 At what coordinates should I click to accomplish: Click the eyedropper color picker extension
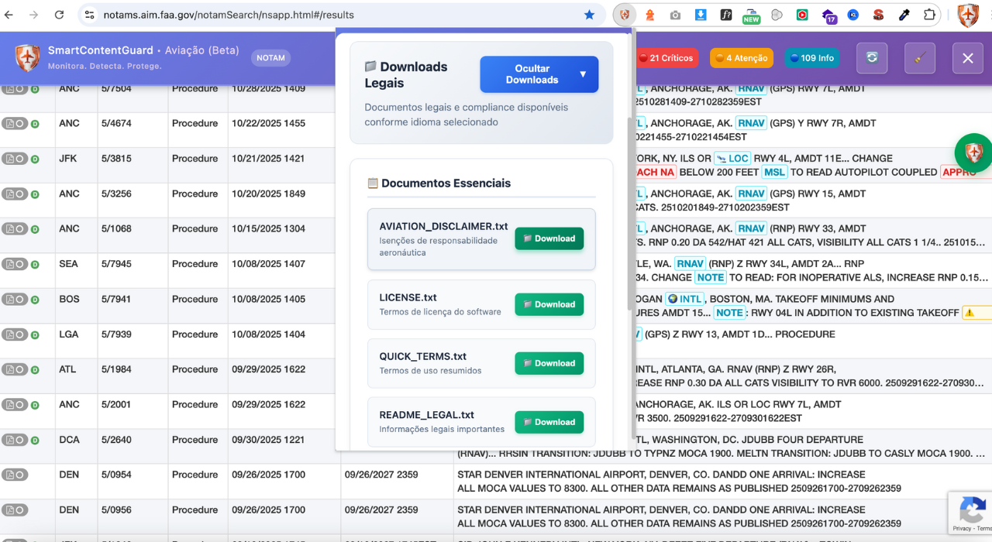[904, 15]
